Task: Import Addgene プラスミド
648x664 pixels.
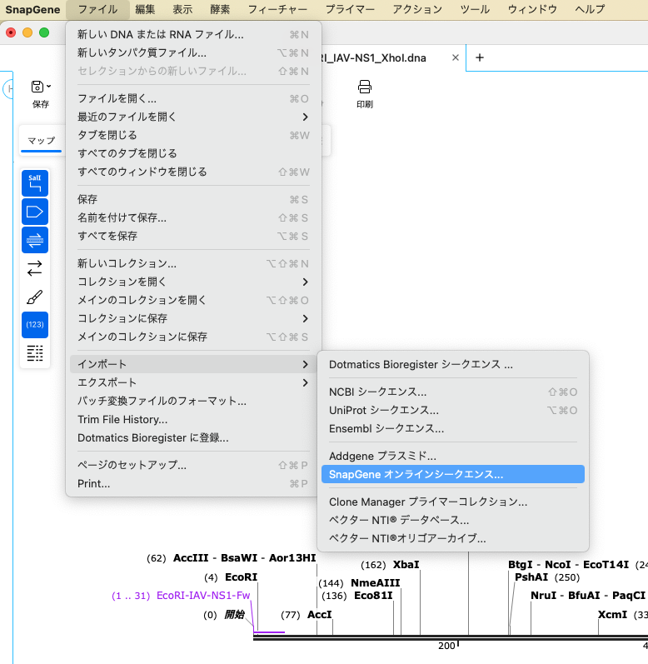Action: click(453, 456)
